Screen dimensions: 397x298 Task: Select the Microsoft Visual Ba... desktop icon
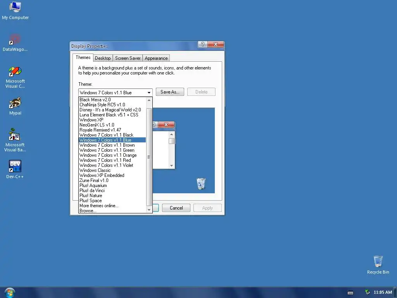point(15,140)
